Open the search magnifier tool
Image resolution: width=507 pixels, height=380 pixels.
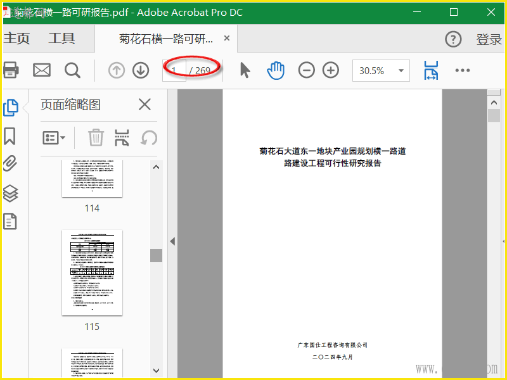point(72,70)
